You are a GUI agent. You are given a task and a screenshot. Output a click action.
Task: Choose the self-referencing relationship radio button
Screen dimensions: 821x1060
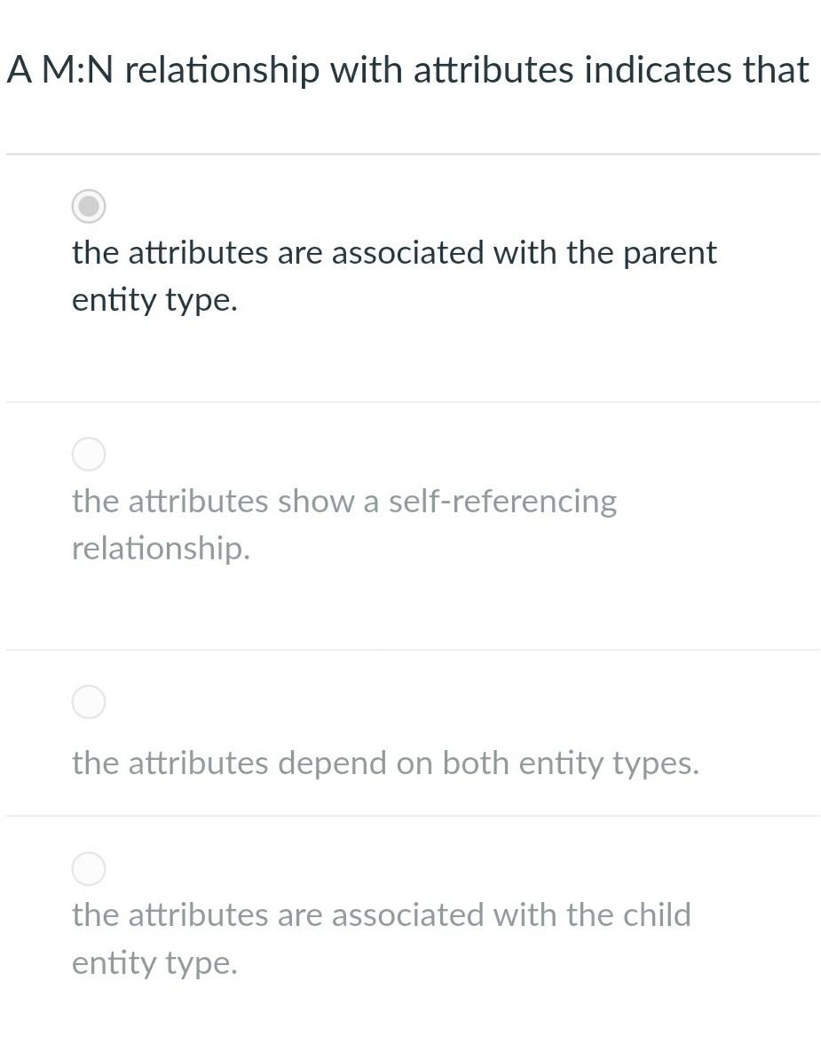click(89, 454)
